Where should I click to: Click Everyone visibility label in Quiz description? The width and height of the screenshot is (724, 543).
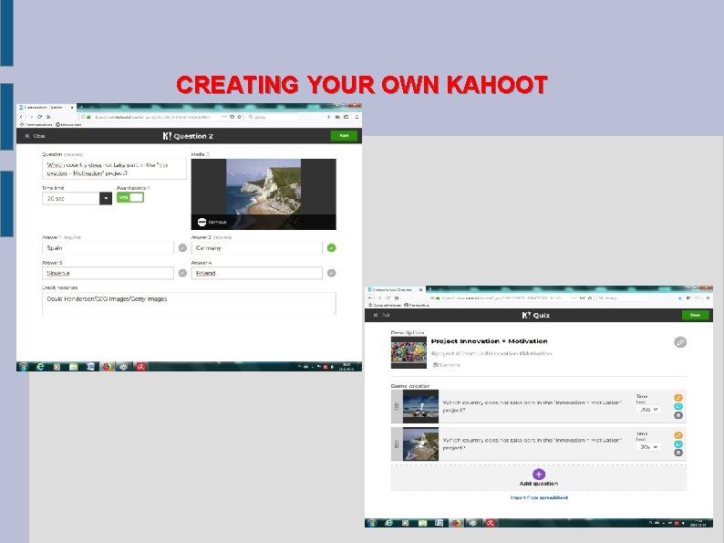point(446,365)
